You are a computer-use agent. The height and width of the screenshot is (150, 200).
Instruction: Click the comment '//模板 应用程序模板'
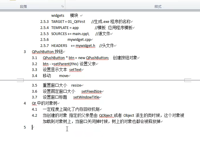pos(114,28)
